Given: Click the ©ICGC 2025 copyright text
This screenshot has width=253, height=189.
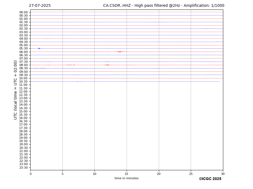Looking at the screenshot, I should point(210,179).
